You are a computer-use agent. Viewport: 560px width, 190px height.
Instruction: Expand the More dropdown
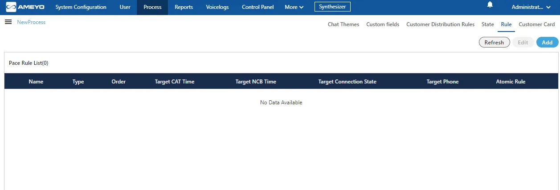[x=294, y=7]
